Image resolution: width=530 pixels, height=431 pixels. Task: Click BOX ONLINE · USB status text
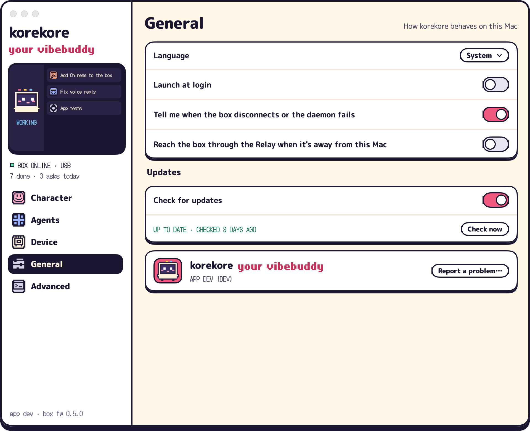tap(44, 165)
